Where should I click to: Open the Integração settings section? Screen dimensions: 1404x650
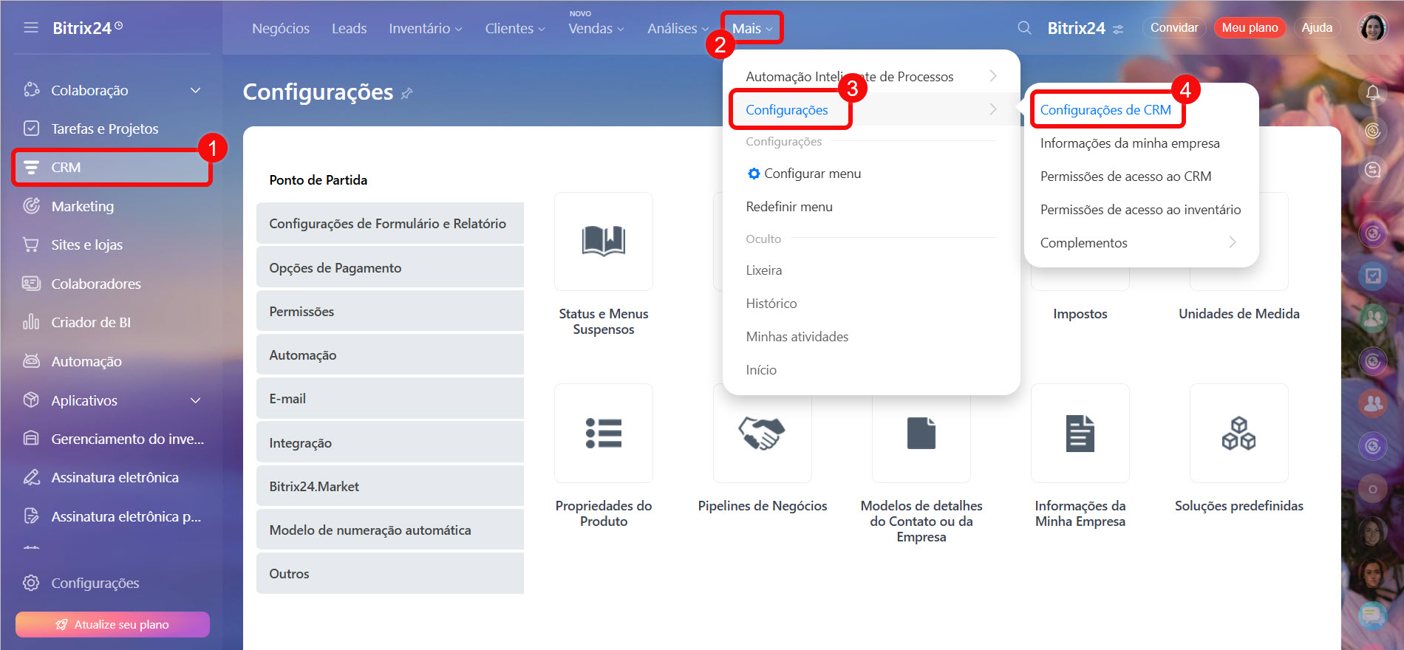coord(390,442)
